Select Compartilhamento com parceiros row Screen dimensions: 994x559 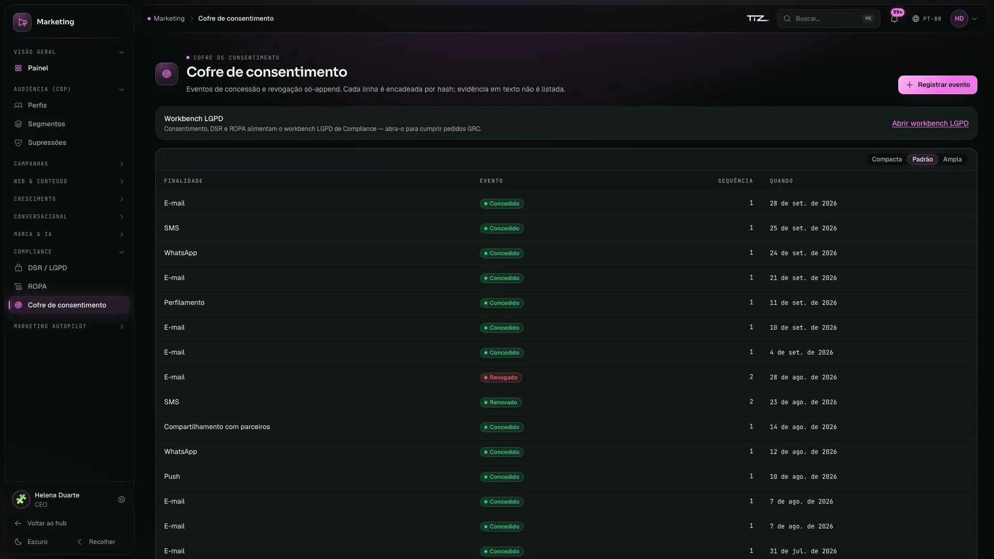click(566, 427)
